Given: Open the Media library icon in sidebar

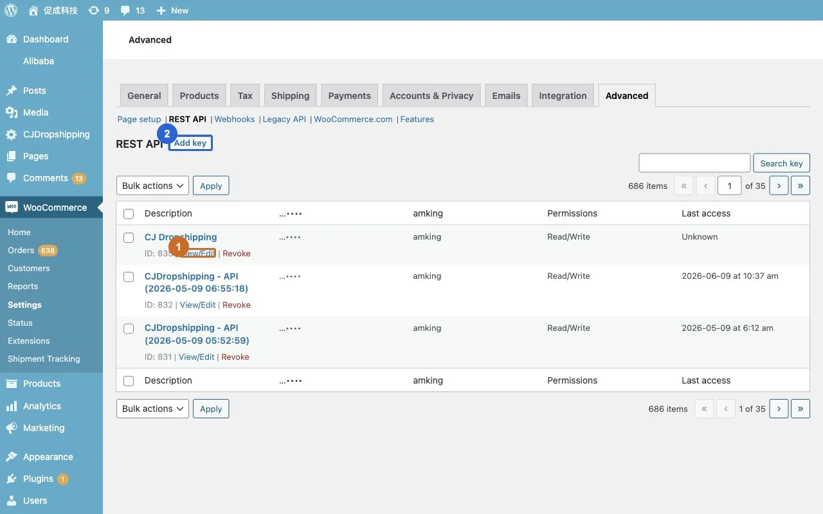Looking at the screenshot, I should [12, 112].
